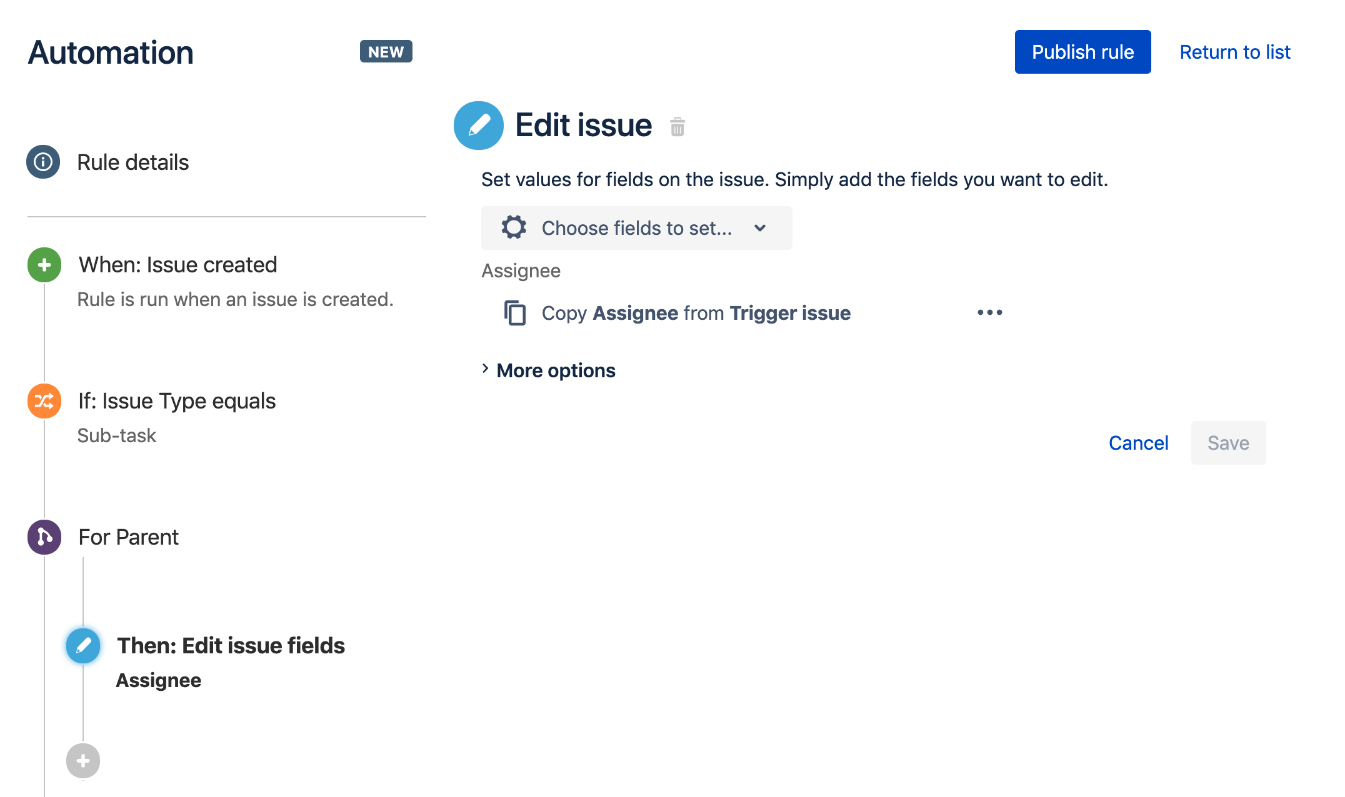Open Rule details
The width and height of the screenshot is (1345, 797).
(133, 162)
